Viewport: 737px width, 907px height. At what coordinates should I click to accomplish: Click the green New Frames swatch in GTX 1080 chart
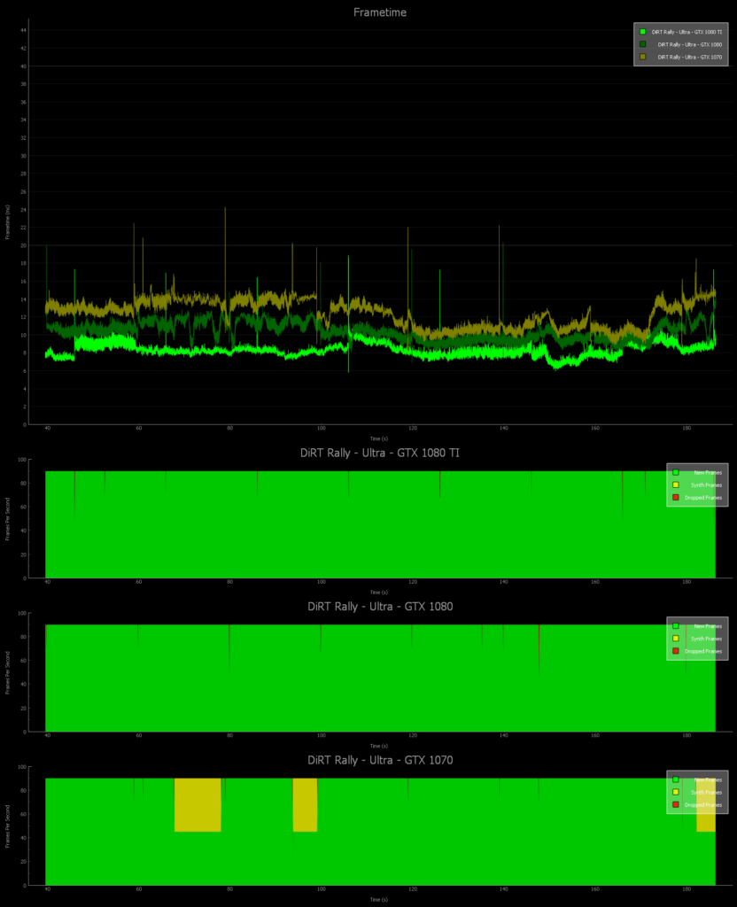click(x=676, y=626)
